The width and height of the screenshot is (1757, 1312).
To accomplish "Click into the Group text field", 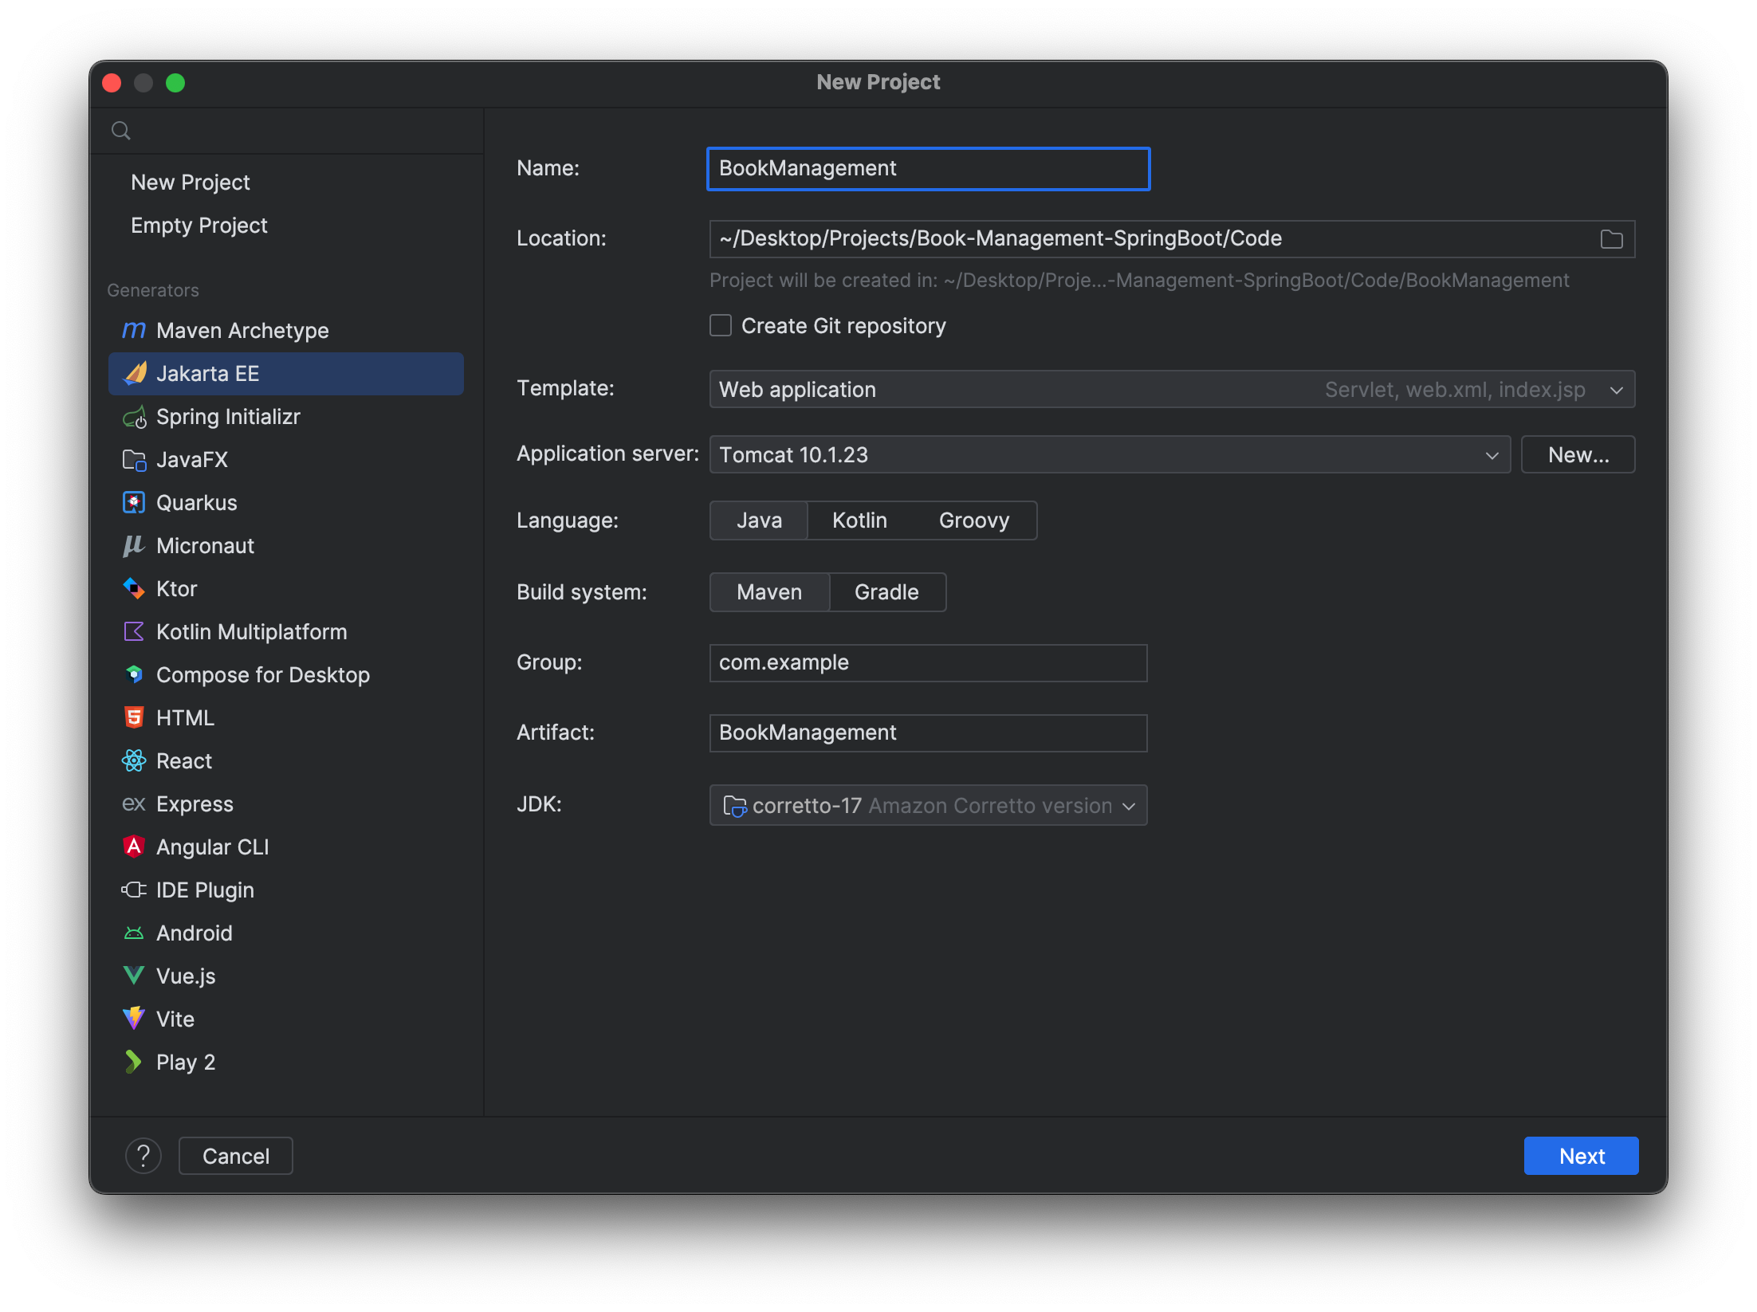I will point(928,663).
